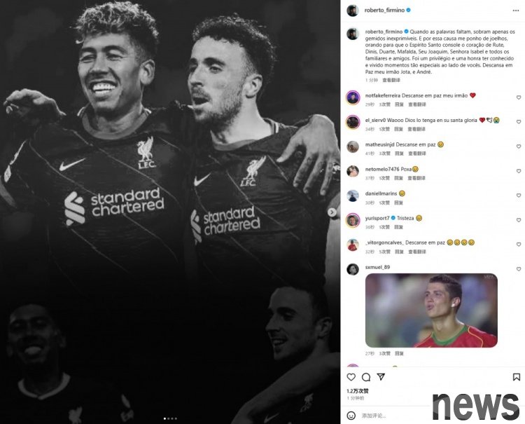Reply to daniellmarins's comment
The width and height of the screenshot is (525, 424).
point(398,203)
